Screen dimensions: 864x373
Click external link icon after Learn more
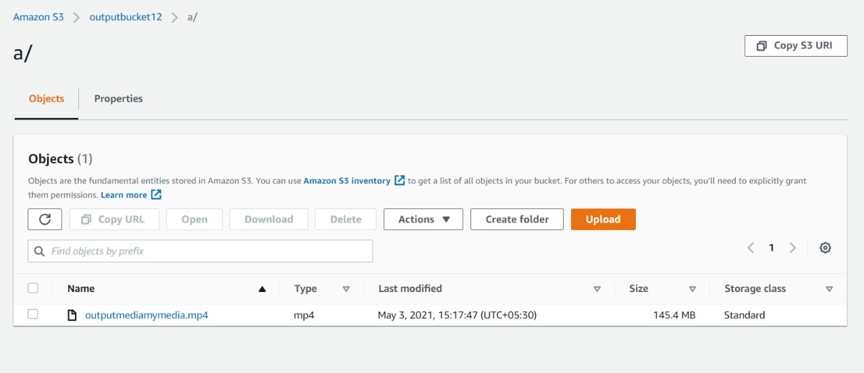156,195
